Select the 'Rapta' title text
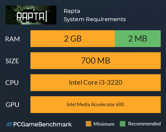Viewport: 166px width, 132px height. pos(72,11)
